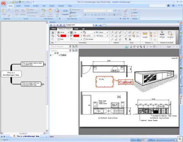
Task: Select the 'This is a MindManager Map' document tab
Action: coord(27,136)
